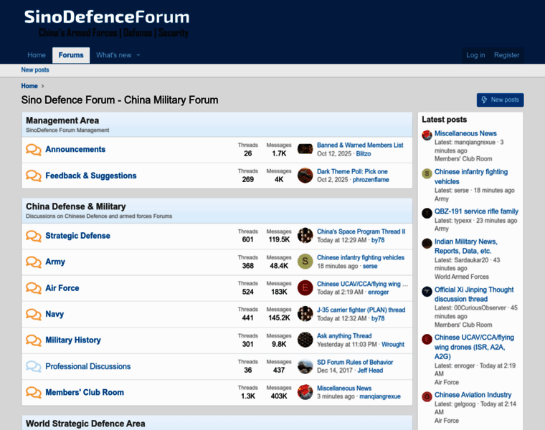This screenshot has height=430, width=545.
Task: View user phrozenflame's profile
Action: [371, 180]
